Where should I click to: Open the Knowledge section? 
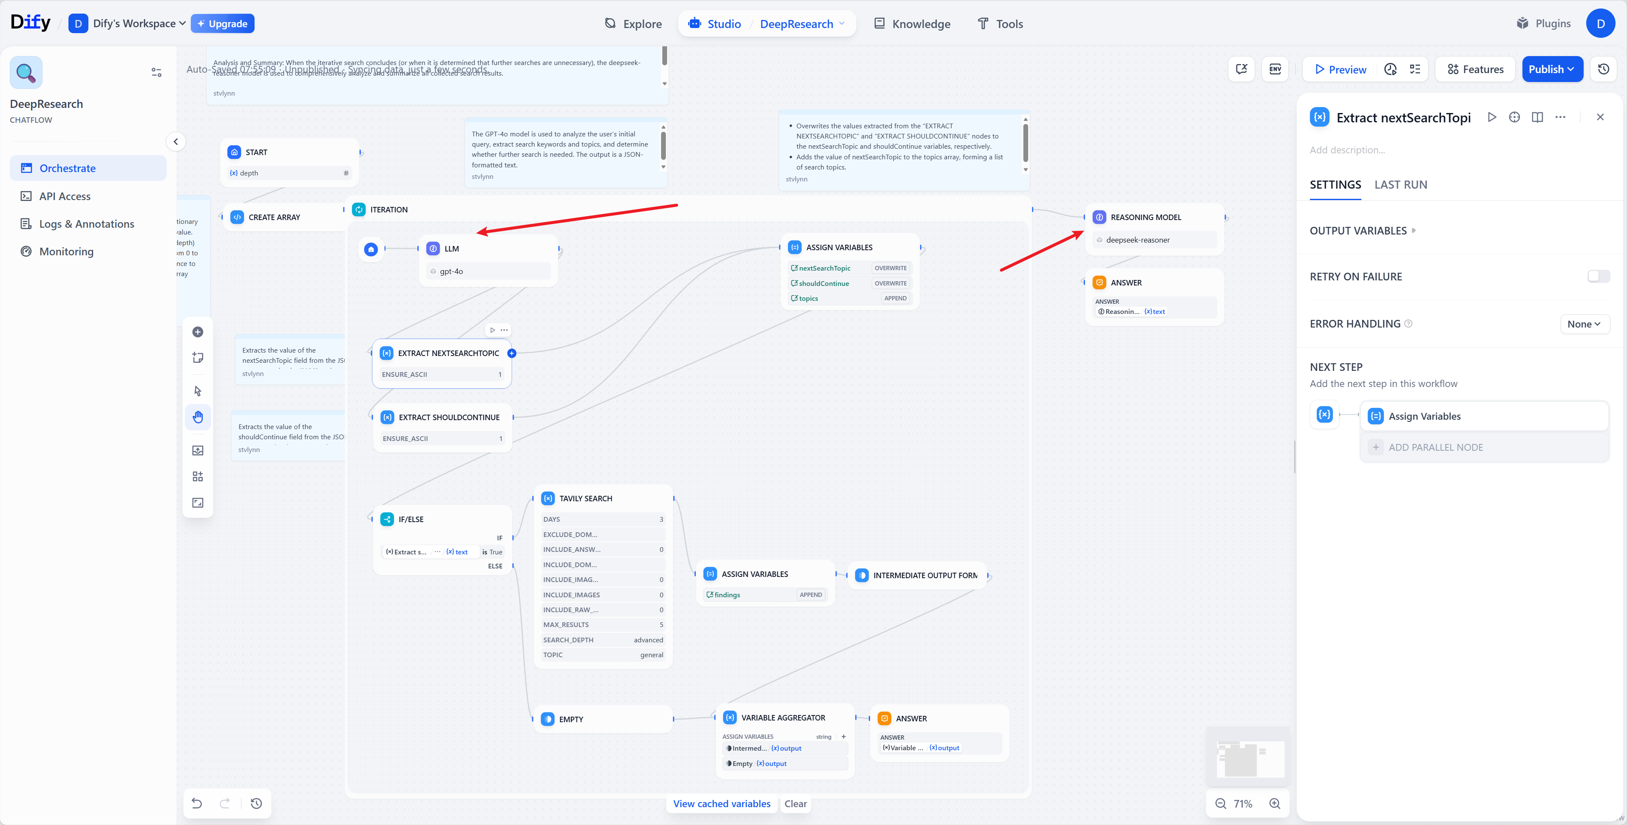pyautogui.click(x=911, y=23)
